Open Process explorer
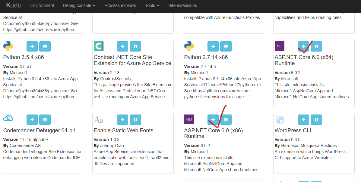Viewport: 361px width, 182px height. pyautogui.click(x=120, y=5)
